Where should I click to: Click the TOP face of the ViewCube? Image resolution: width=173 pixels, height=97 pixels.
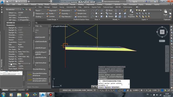[162, 32]
